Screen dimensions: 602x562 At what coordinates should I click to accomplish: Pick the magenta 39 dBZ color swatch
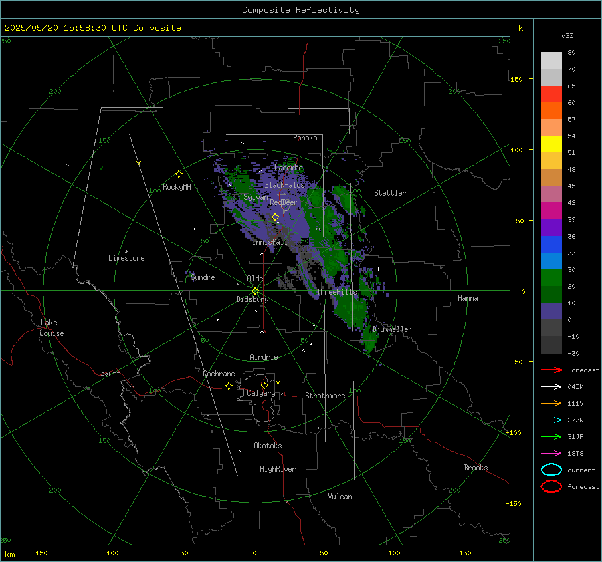pos(551,210)
